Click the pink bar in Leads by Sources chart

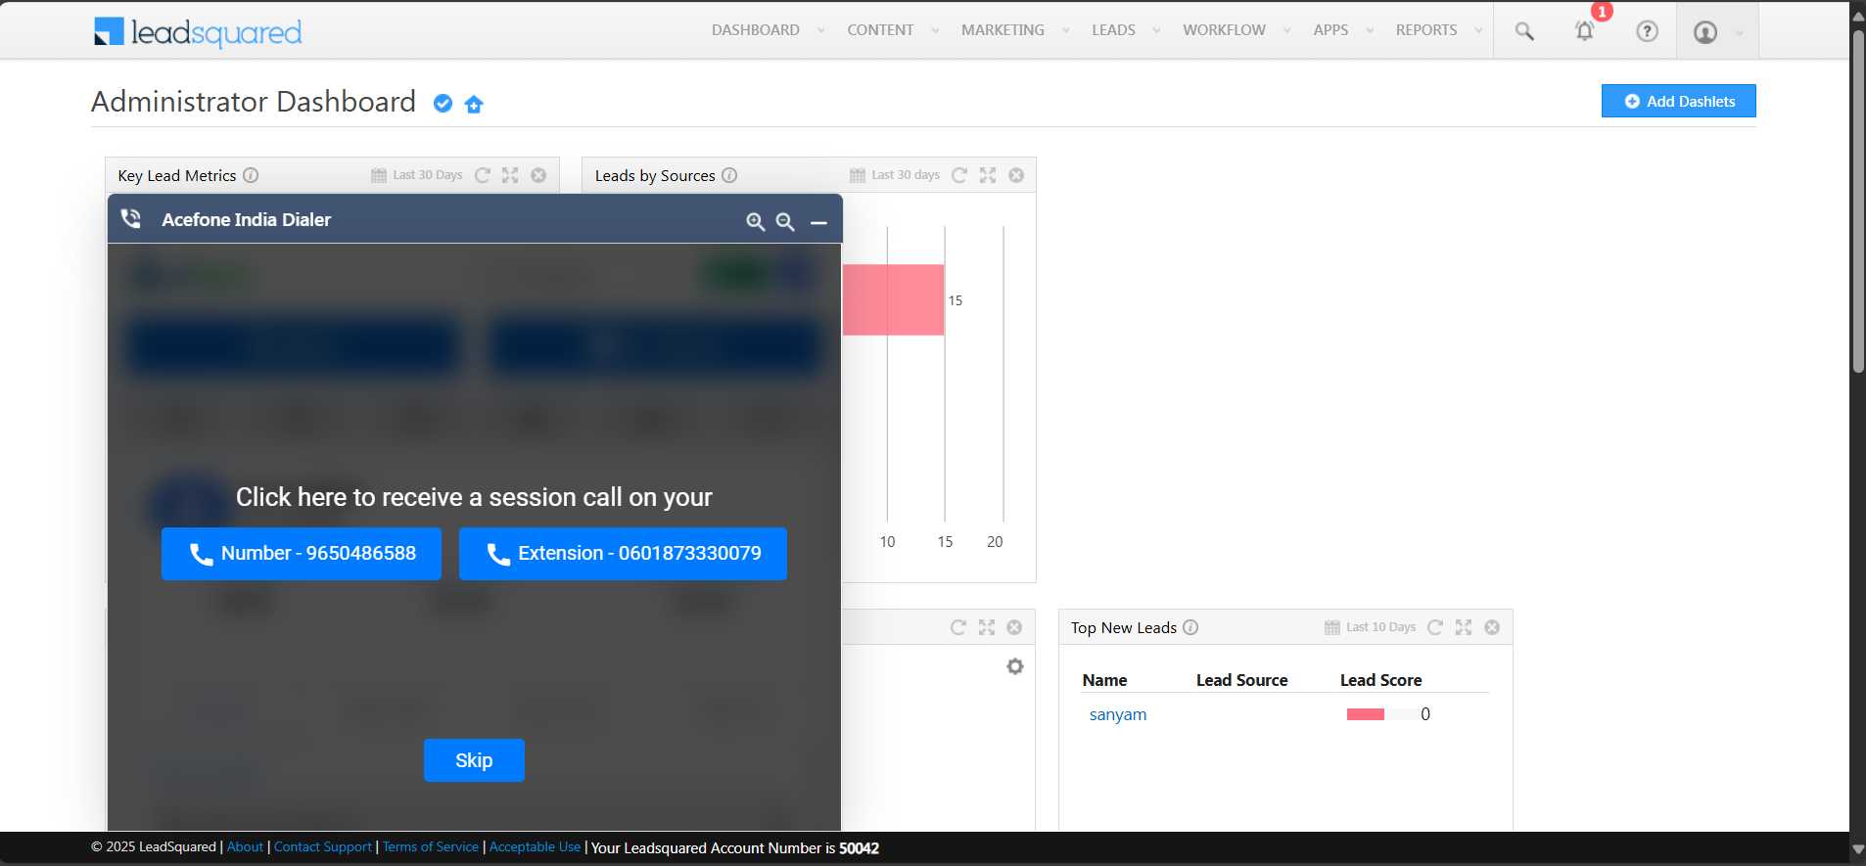click(893, 300)
